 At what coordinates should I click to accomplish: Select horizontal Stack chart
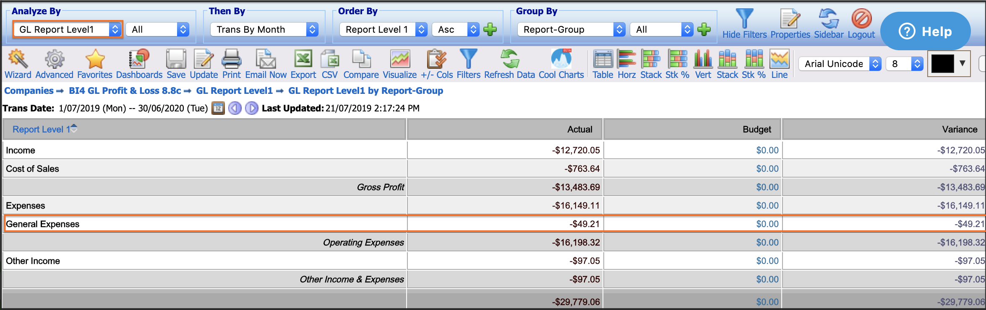[x=651, y=64]
